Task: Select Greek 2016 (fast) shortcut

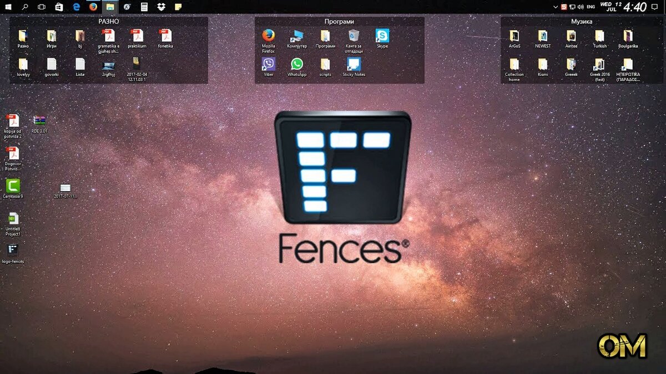Action: click(599, 69)
